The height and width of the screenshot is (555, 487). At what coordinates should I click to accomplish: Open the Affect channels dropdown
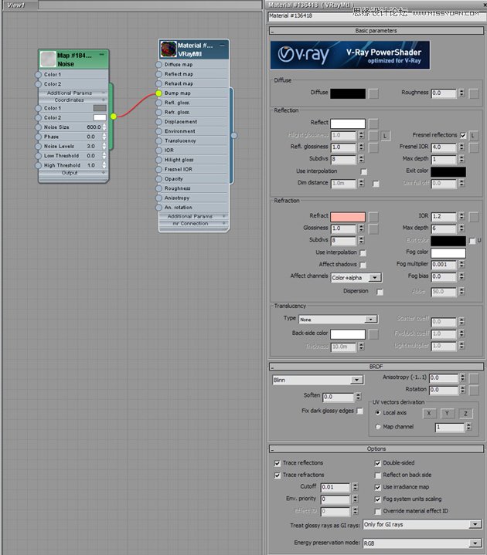[x=356, y=278]
